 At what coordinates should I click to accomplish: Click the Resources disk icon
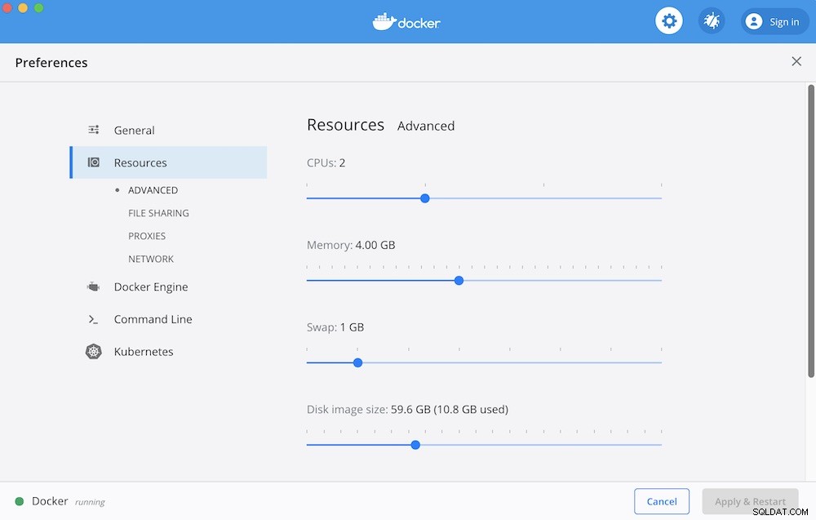coord(94,162)
